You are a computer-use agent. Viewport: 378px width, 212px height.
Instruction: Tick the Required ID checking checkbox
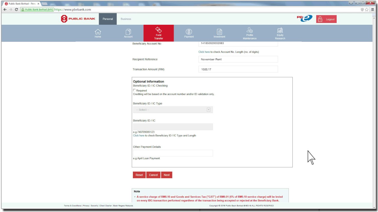coord(134,90)
